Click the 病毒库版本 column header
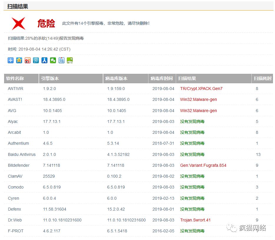Screen dimensions: 275x240 pyautogui.click(x=125, y=78)
